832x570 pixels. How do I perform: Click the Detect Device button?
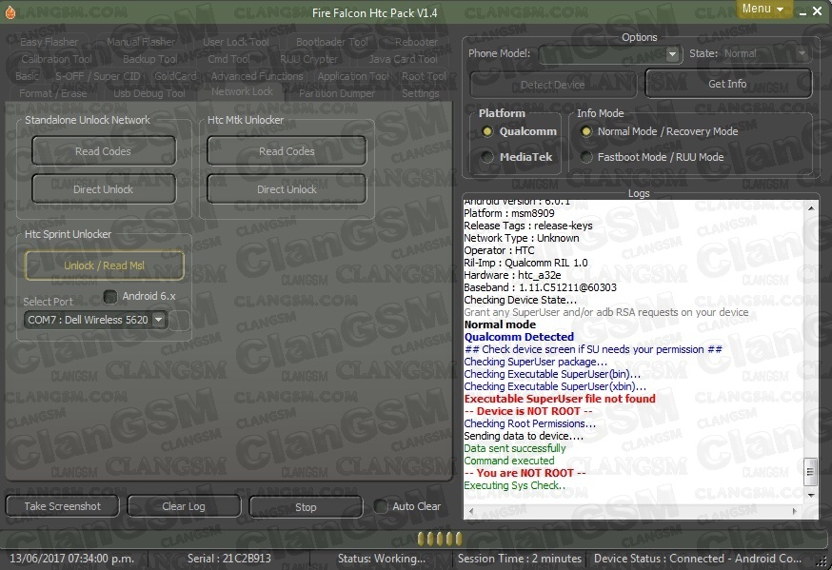tap(552, 85)
